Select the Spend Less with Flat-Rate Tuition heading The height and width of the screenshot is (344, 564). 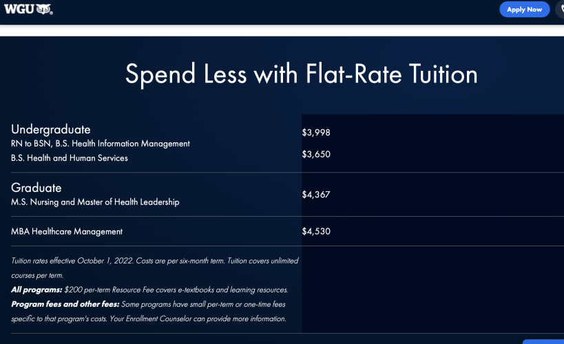pos(302,74)
